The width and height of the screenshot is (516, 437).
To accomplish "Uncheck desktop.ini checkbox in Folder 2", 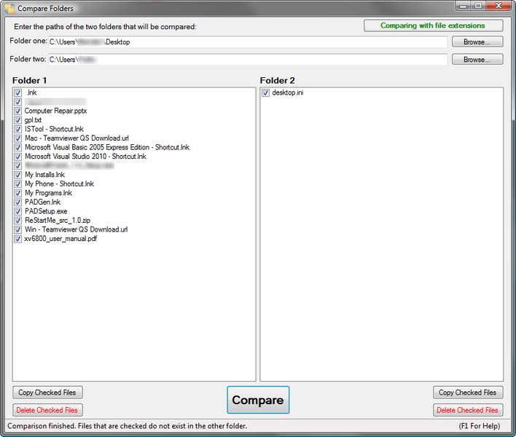I will [x=265, y=92].
